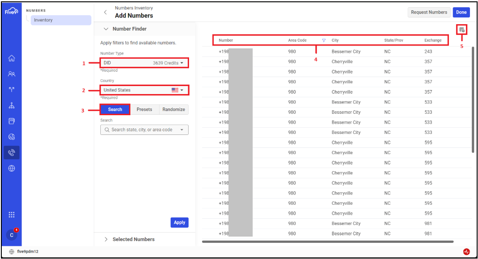Select the Presets tab

(144, 109)
